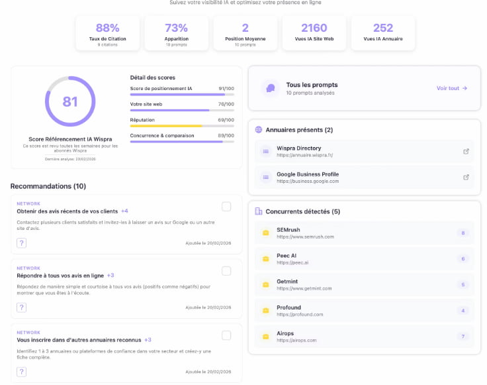The image size is (487, 385).
Task: Open Google Business Profile external link icon
Action: [466, 178]
